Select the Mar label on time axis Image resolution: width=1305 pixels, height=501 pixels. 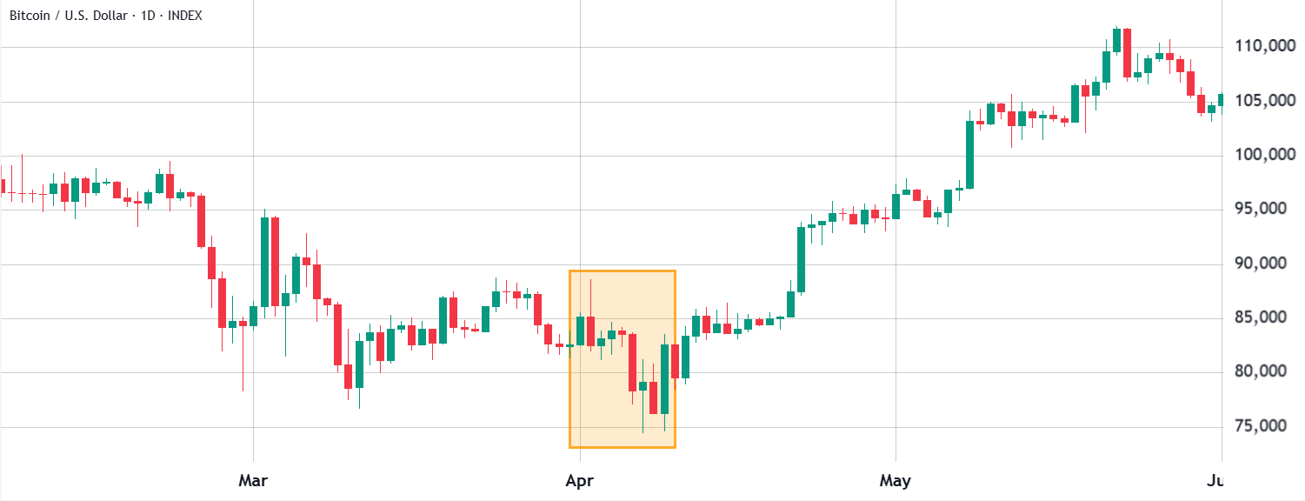[253, 479]
